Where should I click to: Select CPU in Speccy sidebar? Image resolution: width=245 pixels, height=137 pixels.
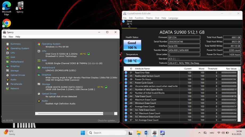(x=13, y=53)
